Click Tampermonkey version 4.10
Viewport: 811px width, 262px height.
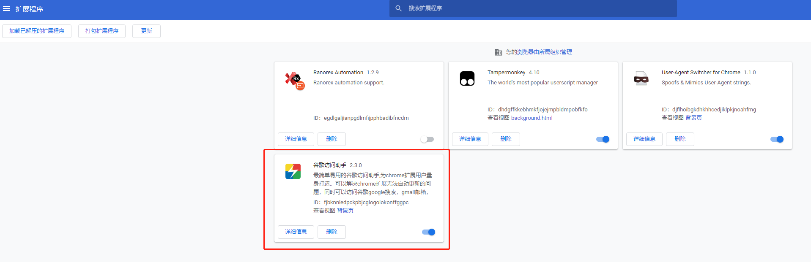[534, 73]
